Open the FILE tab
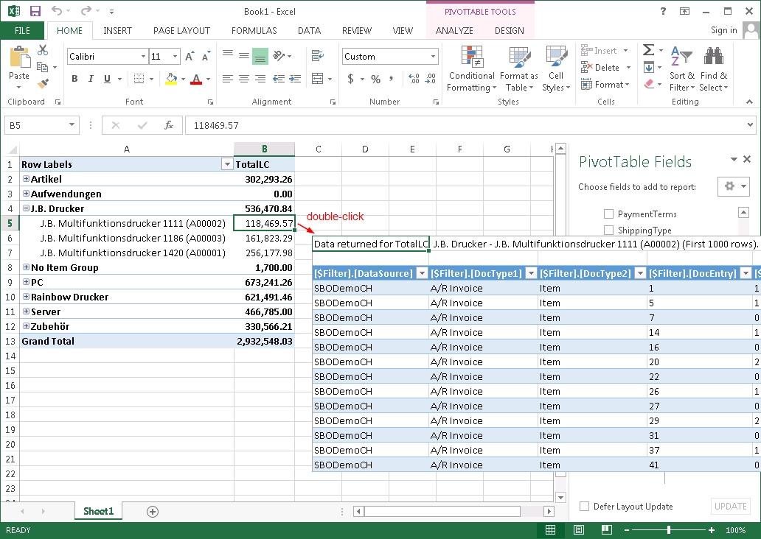761x539 pixels. [22, 30]
